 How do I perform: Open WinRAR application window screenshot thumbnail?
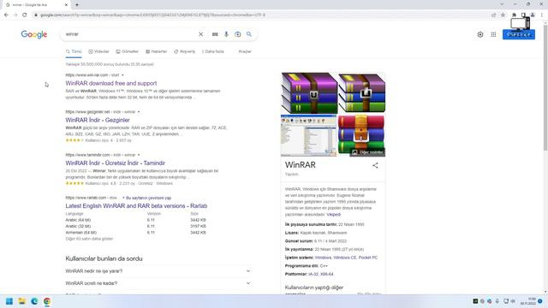tap(308, 135)
